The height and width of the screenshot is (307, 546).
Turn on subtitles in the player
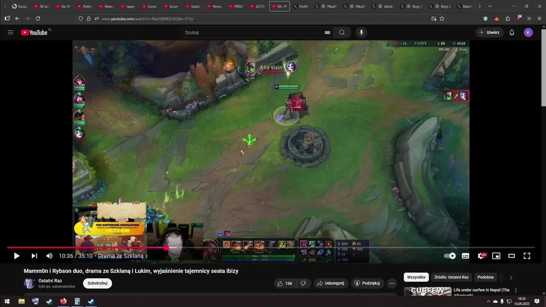pyautogui.click(x=465, y=256)
